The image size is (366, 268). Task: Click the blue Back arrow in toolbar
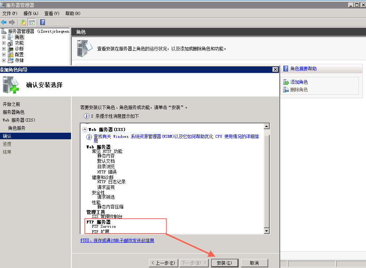coord(4,22)
